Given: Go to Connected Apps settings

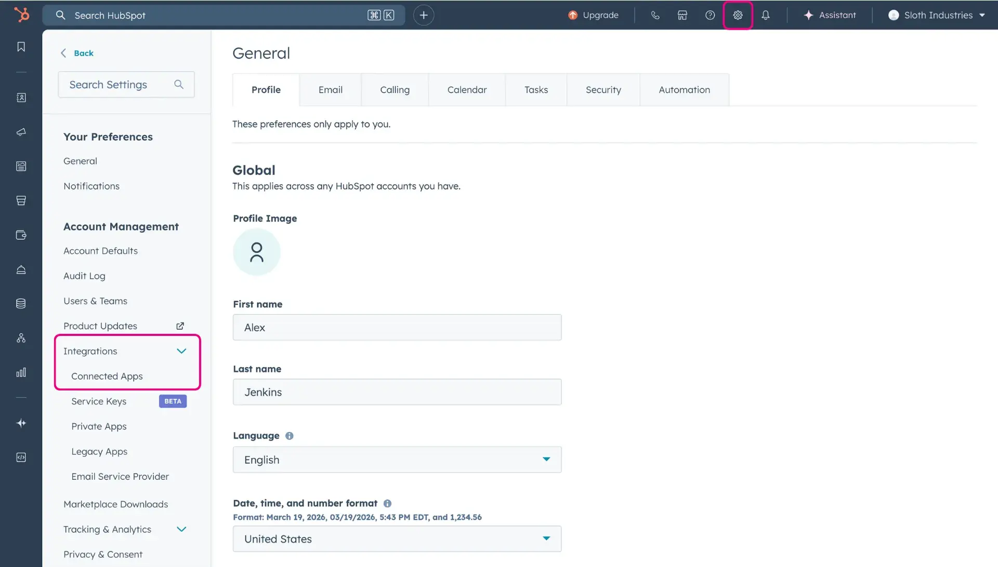Looking at the screenshot, I should tap(107, 376).
